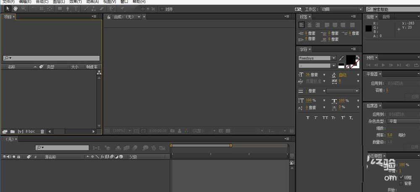Screen dimensions: 420x192
Task: Toggle the 线框 checkbox
Action: coord(401,178)
